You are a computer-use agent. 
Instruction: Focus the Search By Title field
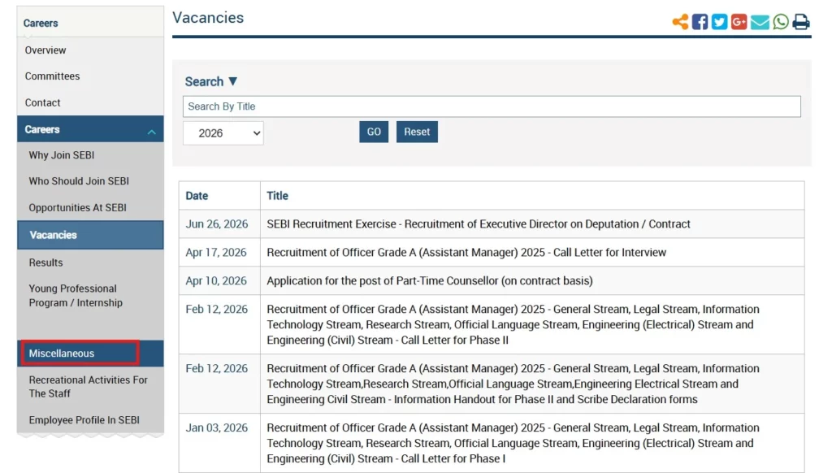[x=492, y=106]
